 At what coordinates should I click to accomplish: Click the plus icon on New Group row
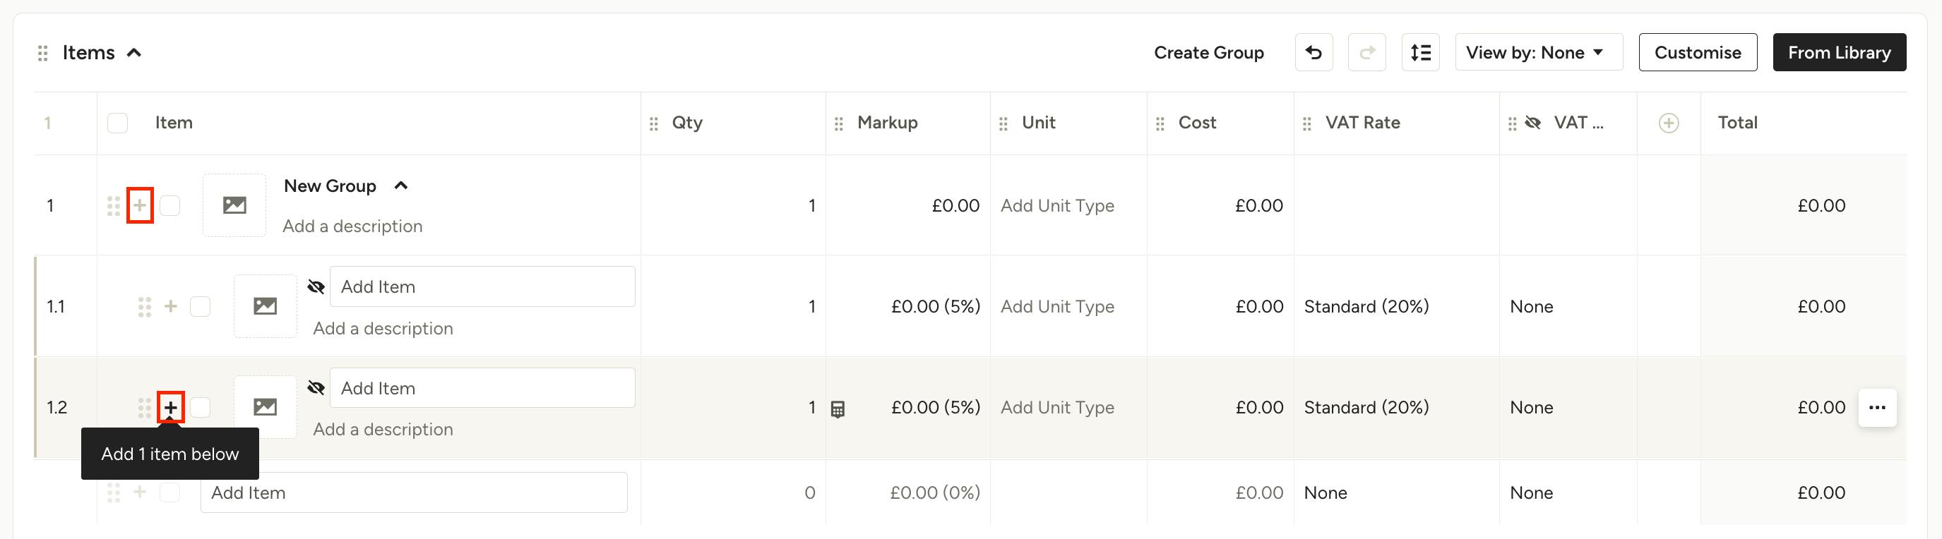(141, 205)
